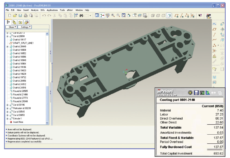This screenshot has width=230, height=158.
Task: Expand the Extrude 1 node
Action: click(7, 118)
